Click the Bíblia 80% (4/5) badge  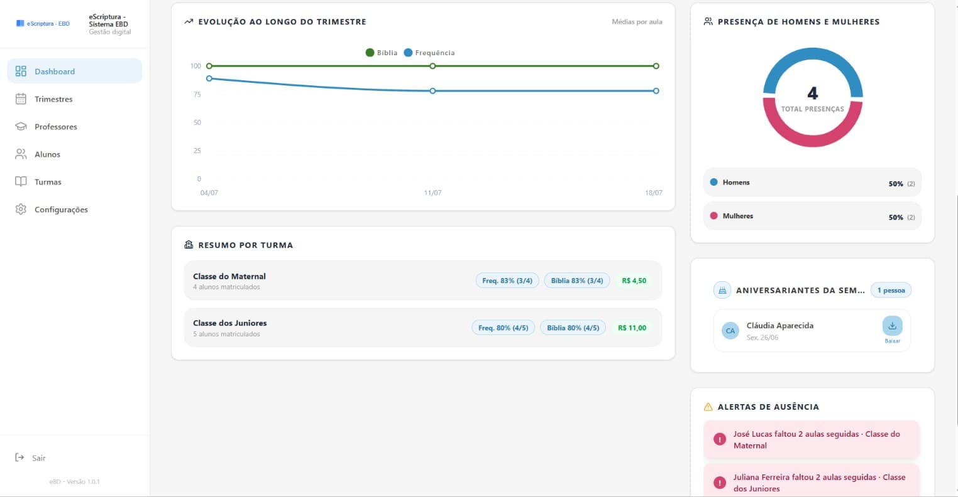[x=573, y=328]
